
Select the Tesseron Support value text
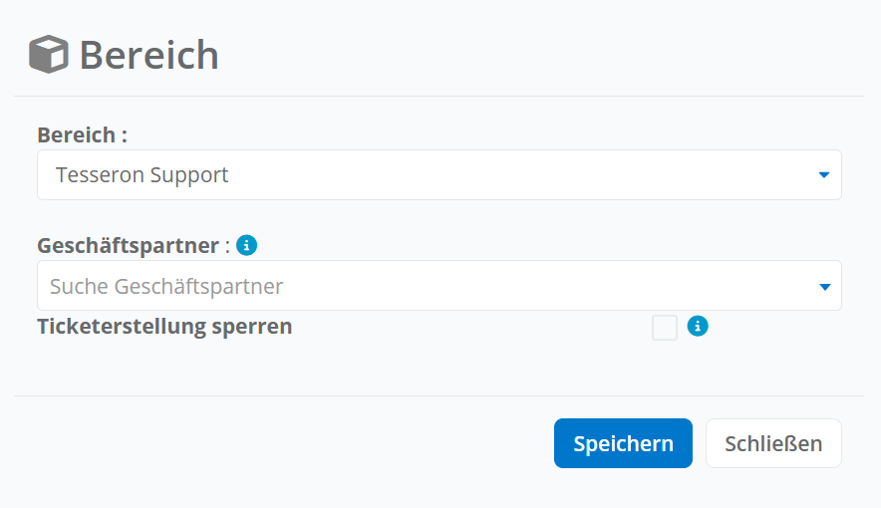point(143,175)
